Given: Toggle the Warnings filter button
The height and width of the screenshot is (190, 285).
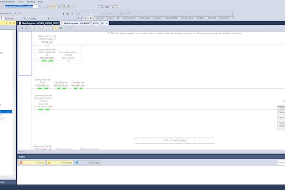Looking at the screenshot, I should tap(60, 162).
